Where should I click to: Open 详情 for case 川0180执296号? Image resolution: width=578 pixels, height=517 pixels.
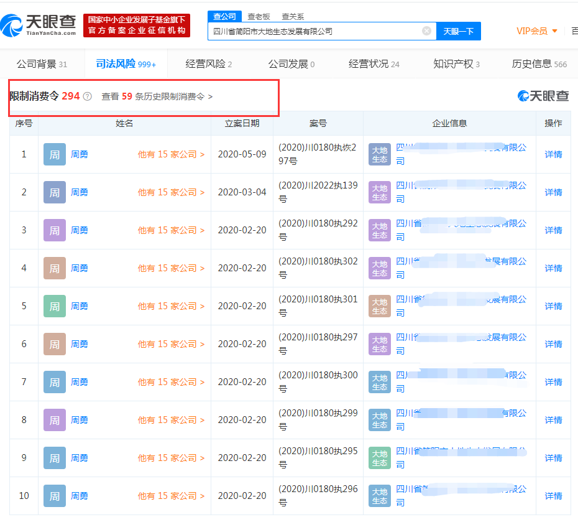point(553,496)
